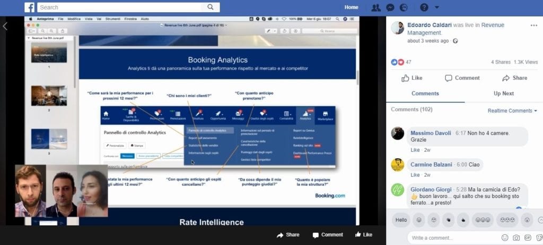Image resolution: width=543 pixels, height=245 pixels.
Task: Click the 'Write a comment...' field
Action: click(x=454, y=238)
